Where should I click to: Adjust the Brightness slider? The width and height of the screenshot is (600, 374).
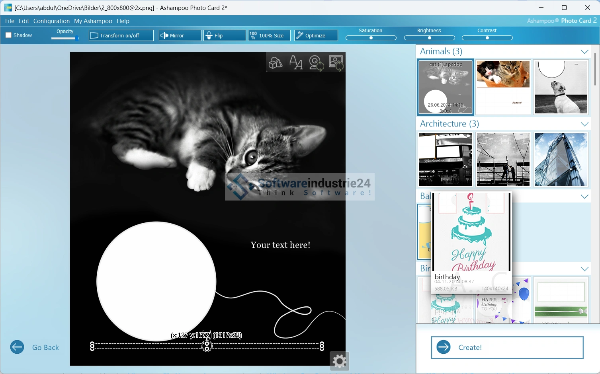pos(429,38)
